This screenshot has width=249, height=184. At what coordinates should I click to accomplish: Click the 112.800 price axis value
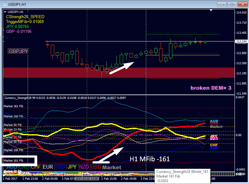tap(241, 53)
